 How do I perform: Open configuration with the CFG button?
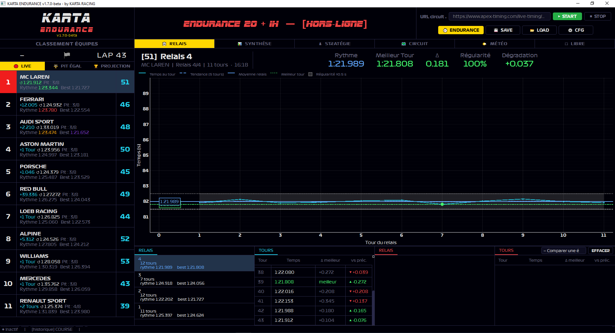click(576, 30)
